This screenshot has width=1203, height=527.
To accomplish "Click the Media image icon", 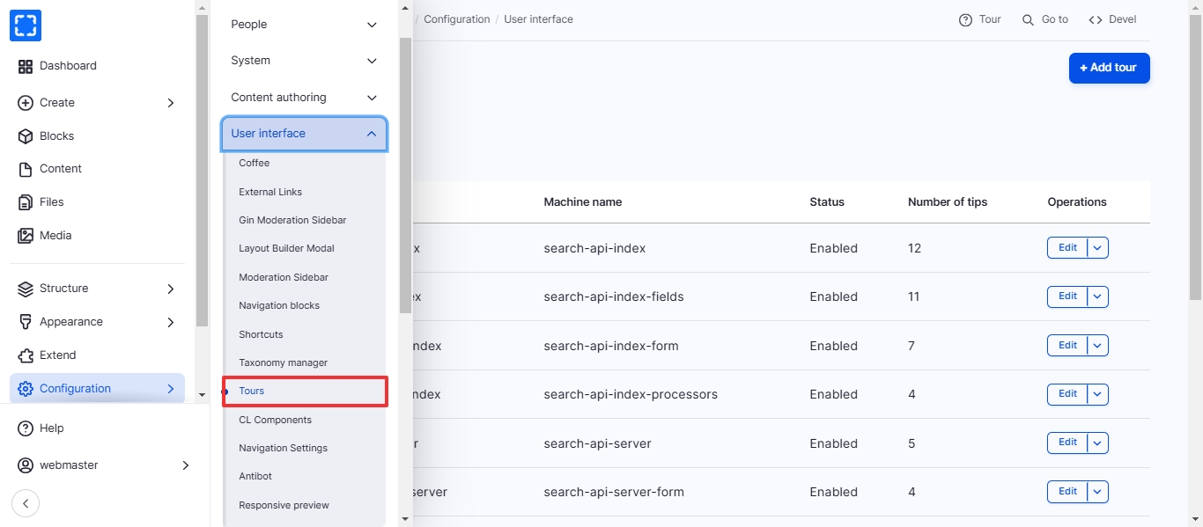I will [26, 236].
